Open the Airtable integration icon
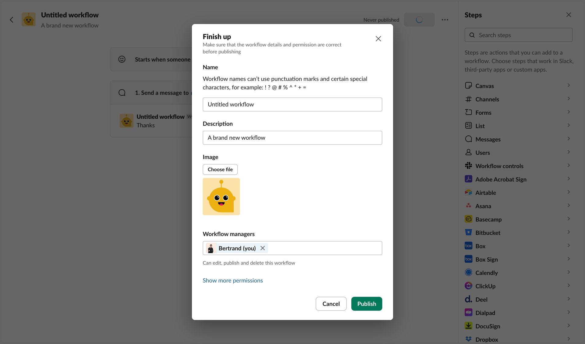Screen dimensions: 585x344 pos(468,192)
